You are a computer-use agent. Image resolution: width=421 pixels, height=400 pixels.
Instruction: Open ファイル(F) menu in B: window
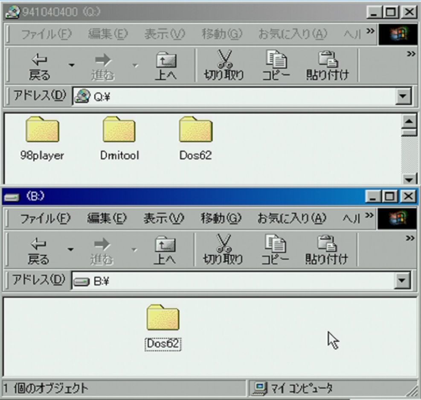click(45, 219)
